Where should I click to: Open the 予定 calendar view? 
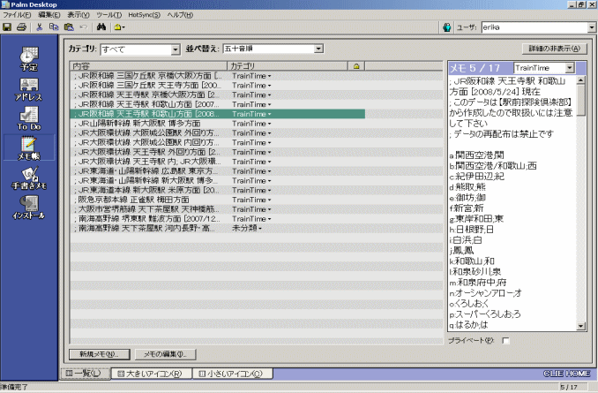point(29,59)
